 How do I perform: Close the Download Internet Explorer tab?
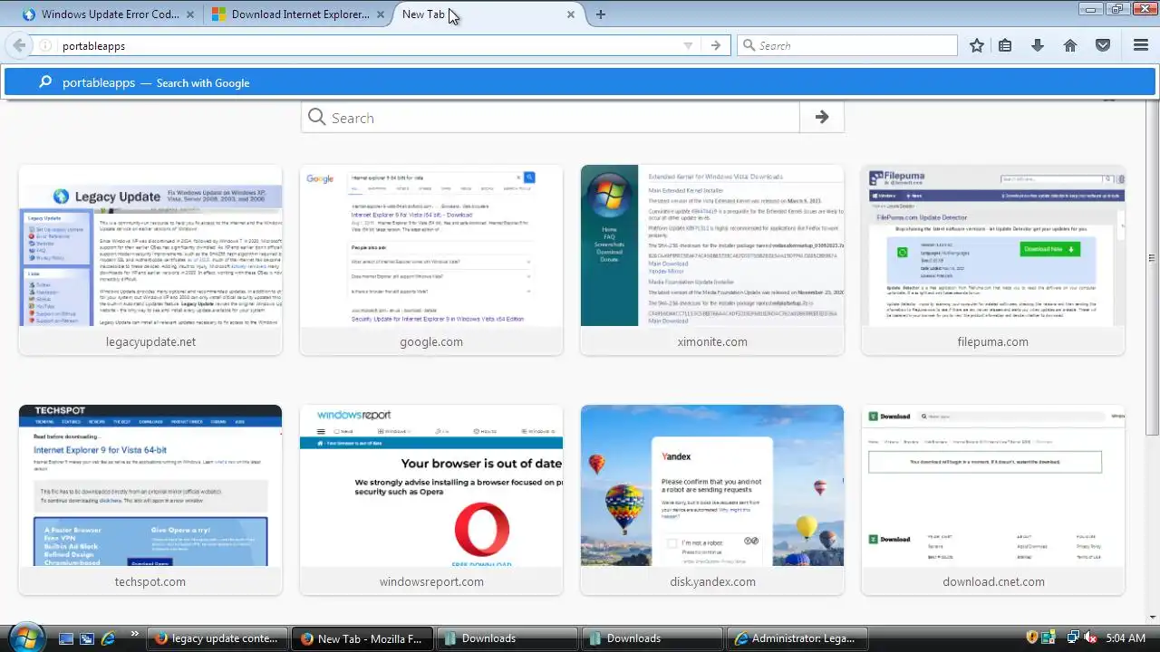(x=381, y=14)
